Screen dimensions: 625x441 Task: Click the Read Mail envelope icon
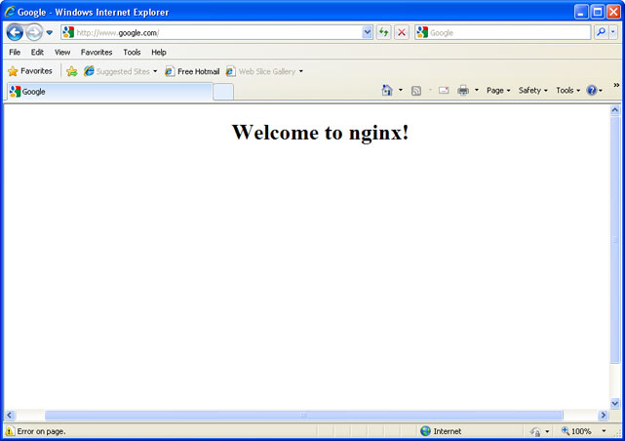coord(444,91)
